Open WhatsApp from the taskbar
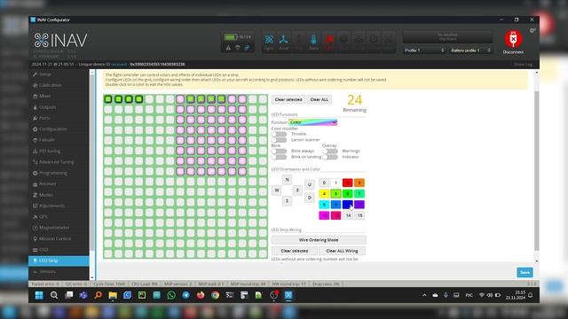This screenshot has height=319, width=568. click(171, 295)
